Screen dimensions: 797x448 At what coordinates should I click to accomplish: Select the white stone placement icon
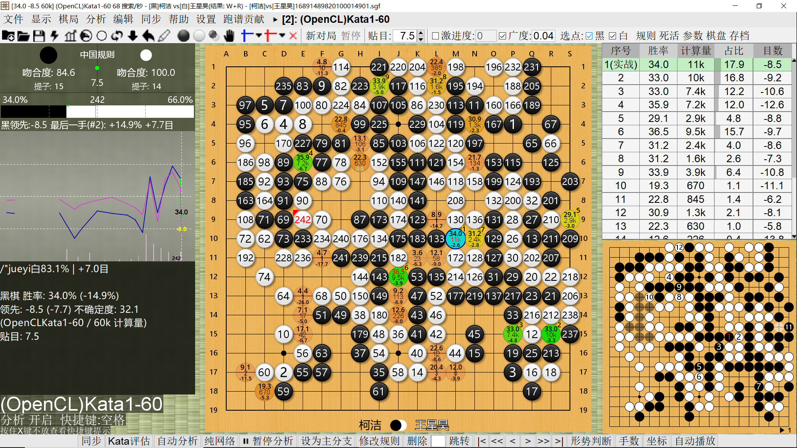click(x=199, y=36)
